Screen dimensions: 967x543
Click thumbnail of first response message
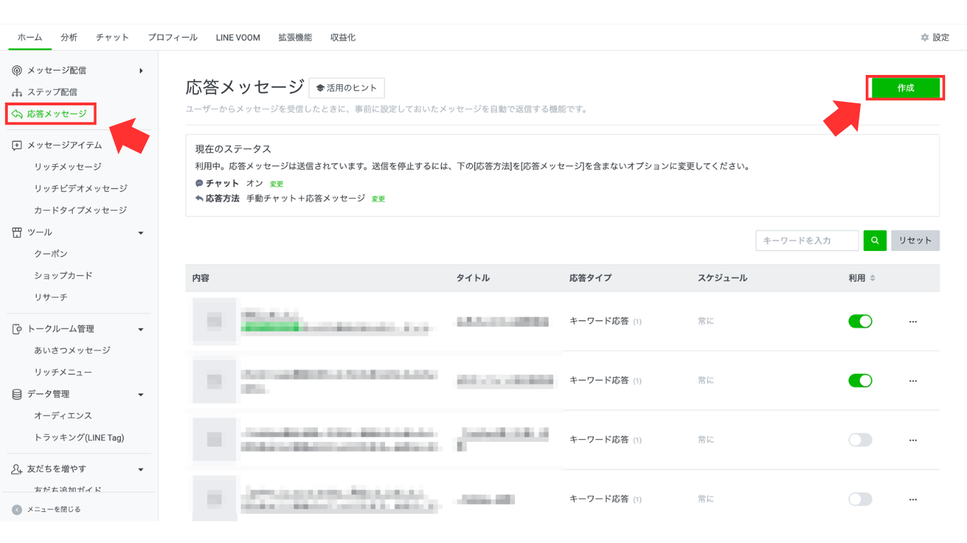coord(214,322)
